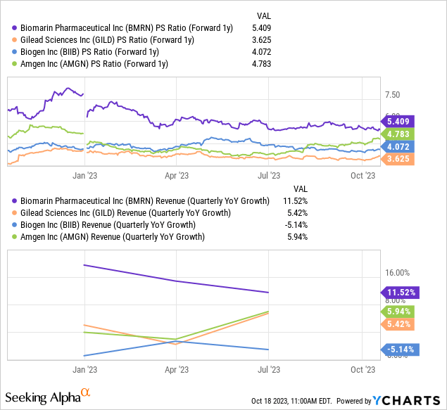Click the 4.783 green value tag
447x410 pixels.
click(399, 134)
